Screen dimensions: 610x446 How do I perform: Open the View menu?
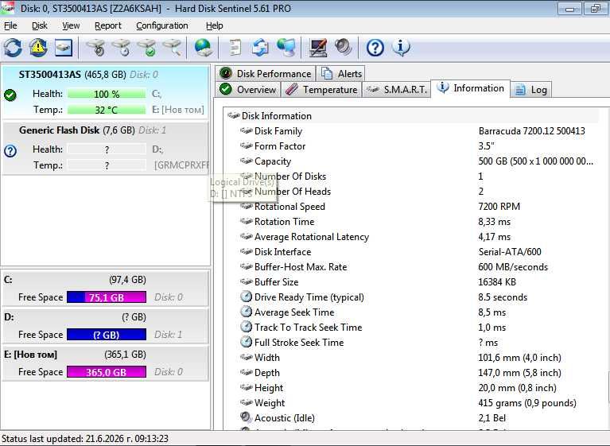click(71, 25)
